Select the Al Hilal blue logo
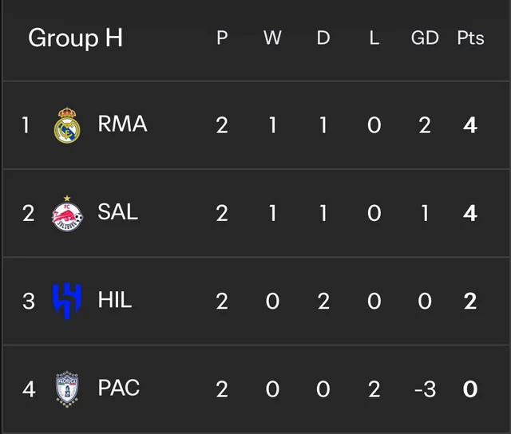This screenshot has width=511, height=434. (67, 301)
